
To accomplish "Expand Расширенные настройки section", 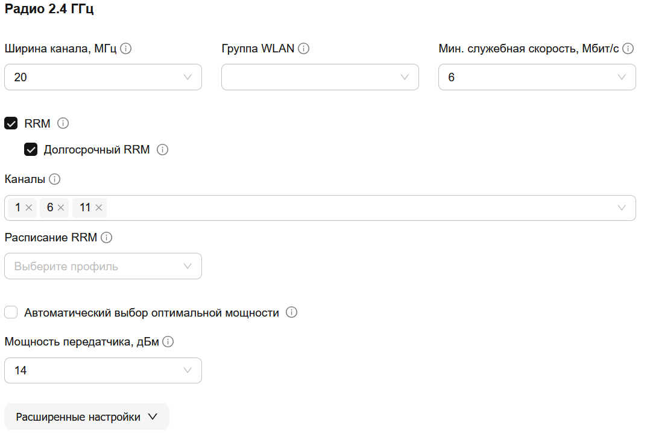I will [x=87, y=417].
